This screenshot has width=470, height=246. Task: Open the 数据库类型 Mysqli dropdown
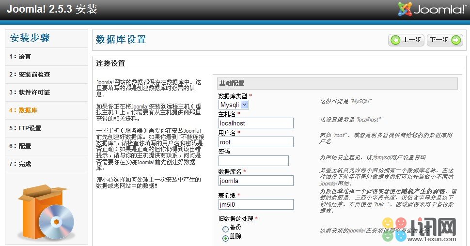pos(234,105)
